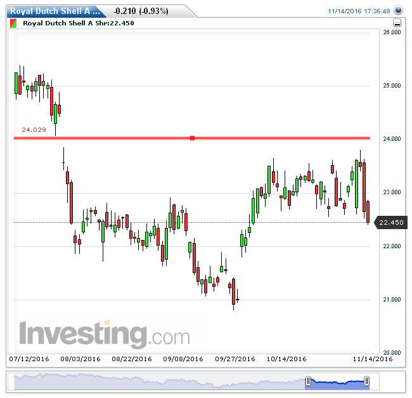The height and width of the screenshot is (398, 412).
Task: Click the 24.029 red line label
Action: point(34,129)
